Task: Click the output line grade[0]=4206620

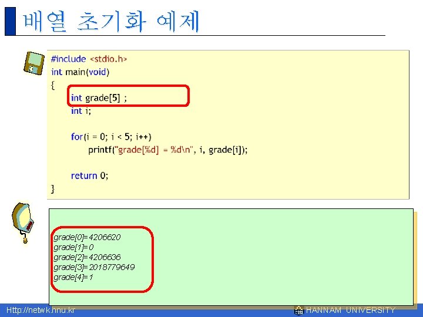Action: 87,237
